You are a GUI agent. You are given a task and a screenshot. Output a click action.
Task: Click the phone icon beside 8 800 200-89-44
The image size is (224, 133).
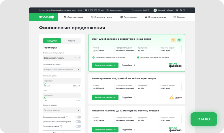coord(86,10)
